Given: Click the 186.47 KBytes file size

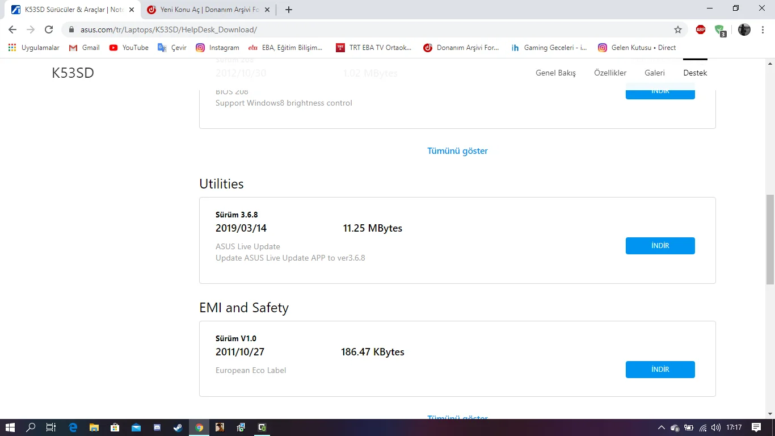Looking at the screenshot, I should (x=373, y=352).
